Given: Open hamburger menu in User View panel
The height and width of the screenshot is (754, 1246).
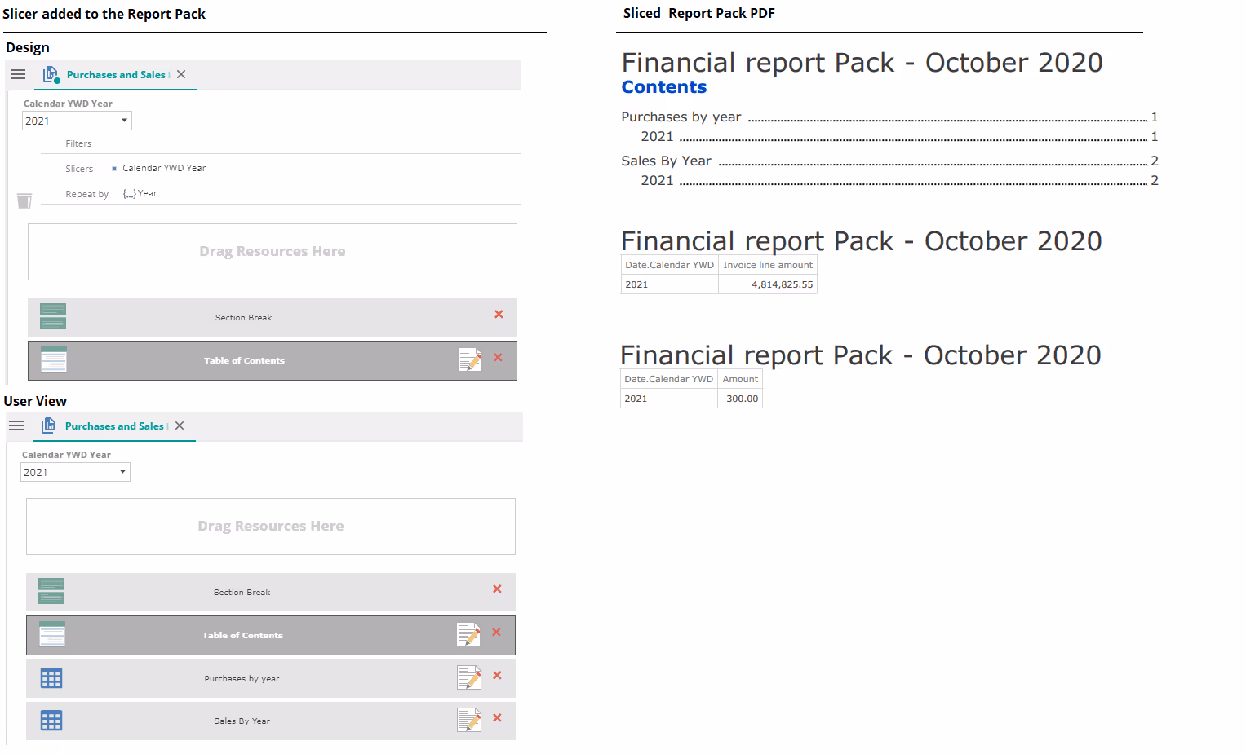Looking at the screenshot, I should [x=16, y=426].
